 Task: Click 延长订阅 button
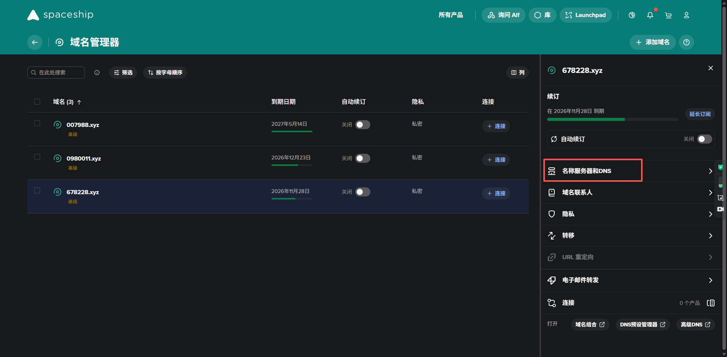point(700,114)
